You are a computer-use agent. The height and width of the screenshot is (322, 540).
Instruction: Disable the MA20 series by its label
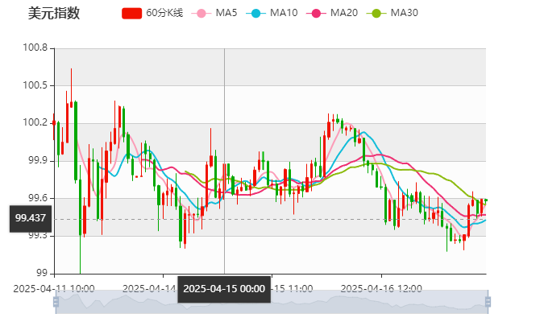pyautogui.click(x=344, y=13)
